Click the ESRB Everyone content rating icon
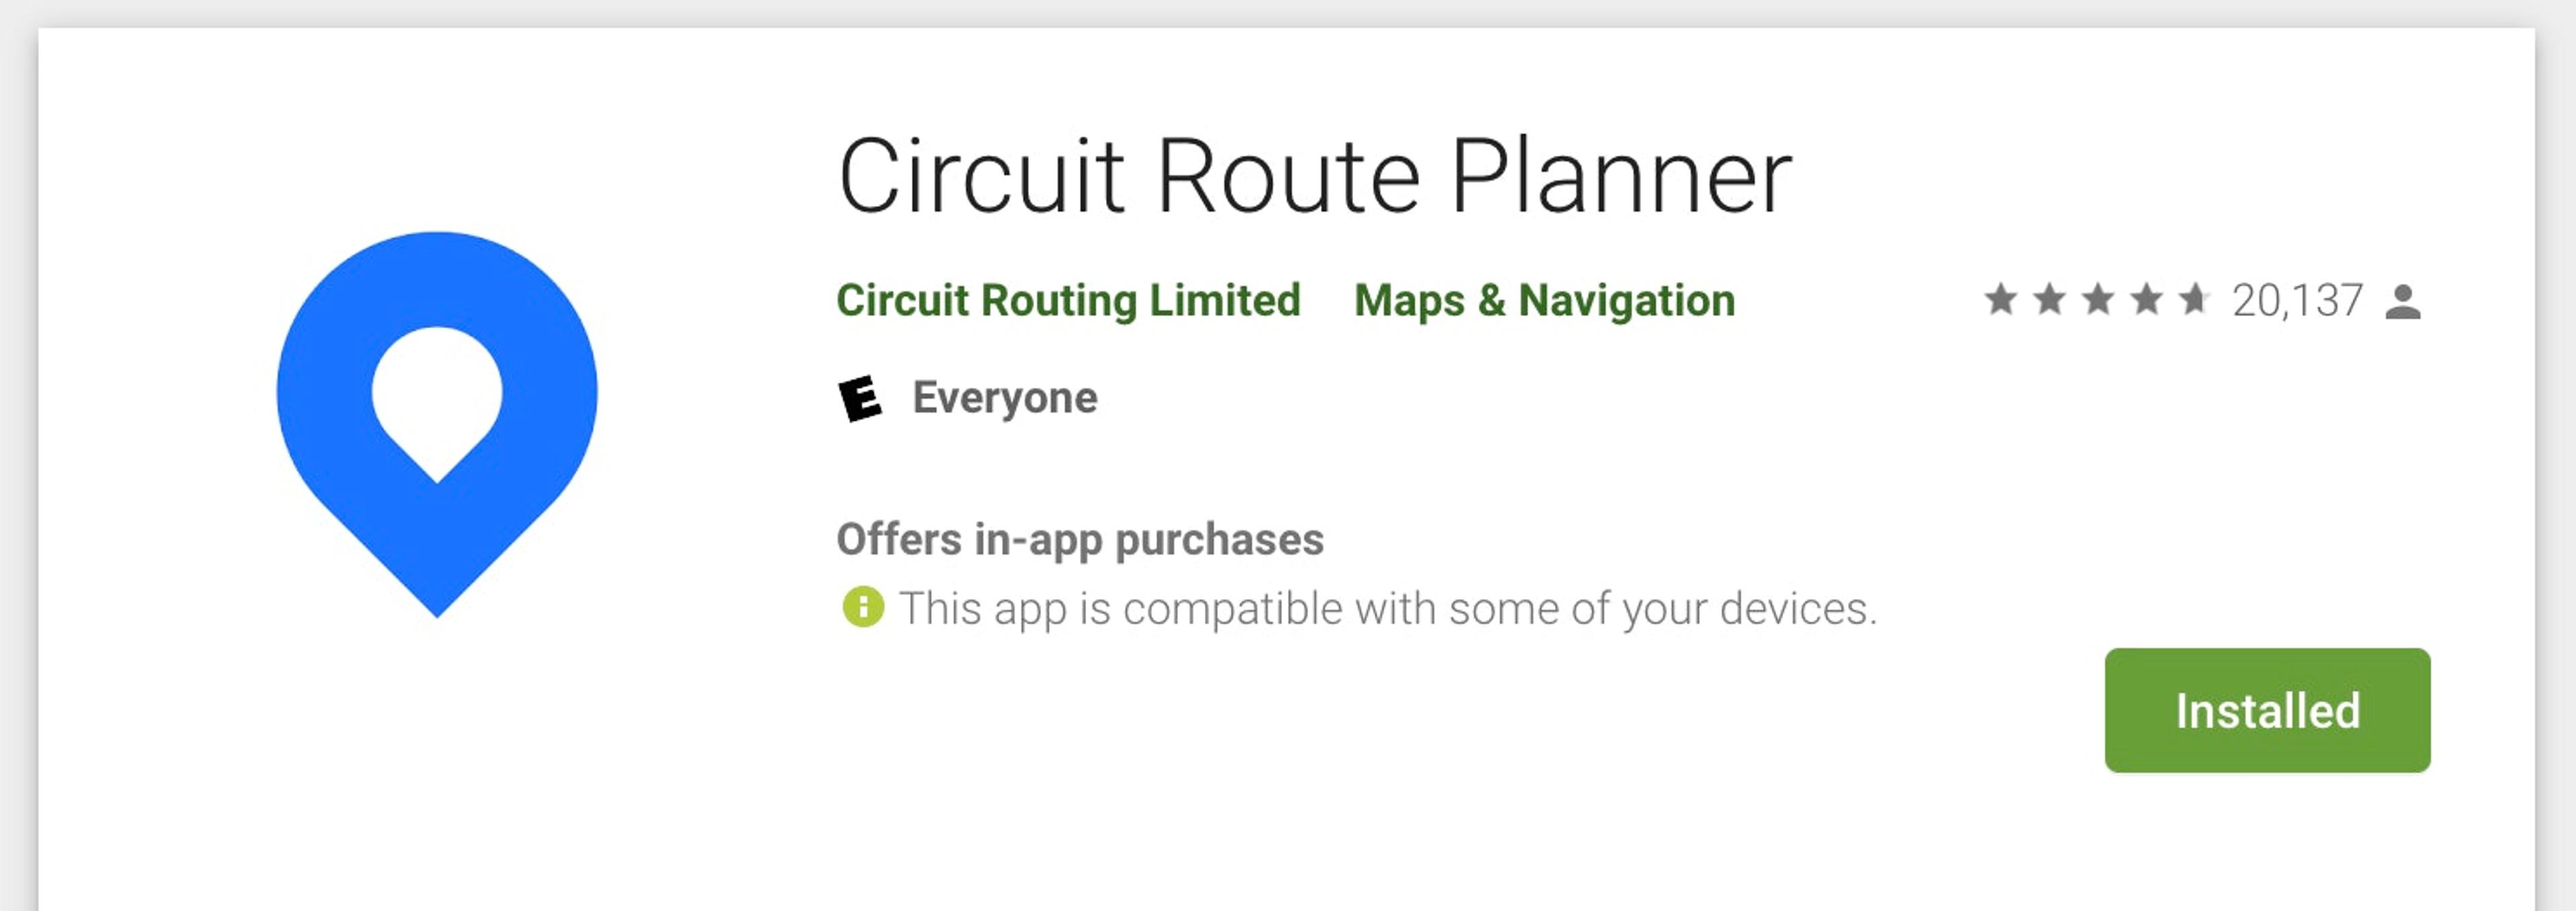The height and width of the screenshot is (911, 2576). [862, 398]
